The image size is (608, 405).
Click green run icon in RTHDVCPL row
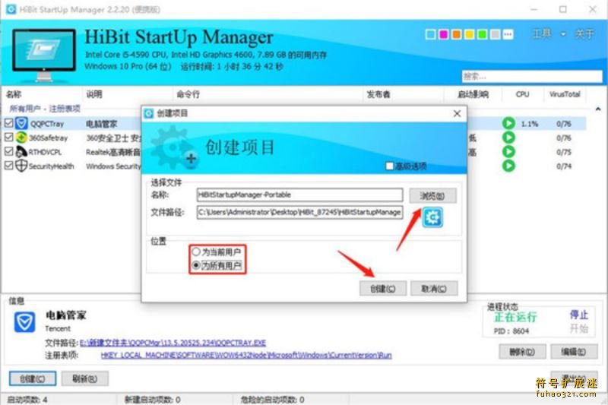pyautogui.click(x=508, y=151)
